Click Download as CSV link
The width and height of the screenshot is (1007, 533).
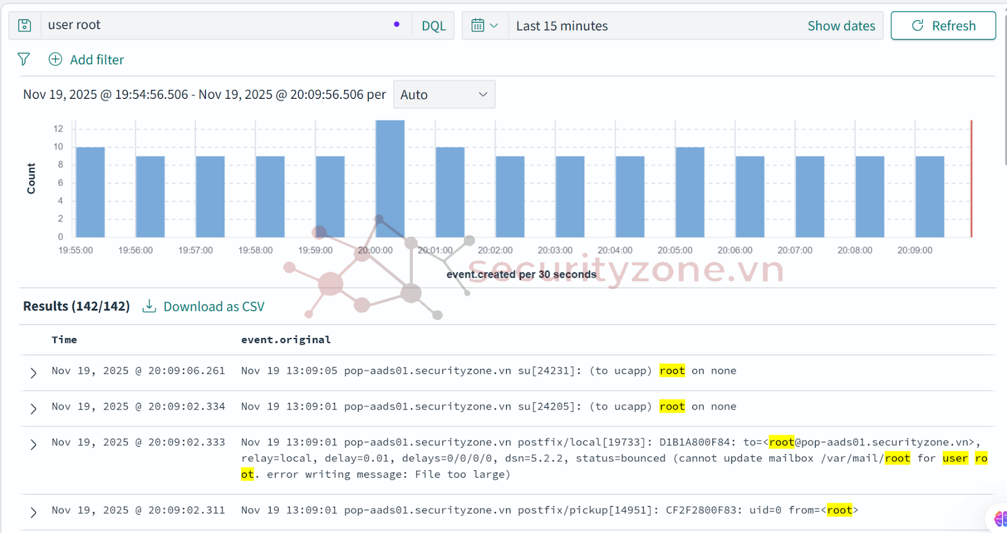pos(213,306)
